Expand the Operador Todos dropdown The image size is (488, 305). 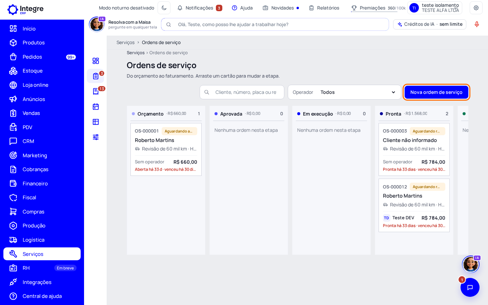pyautogui.click(x=344, y=92)
